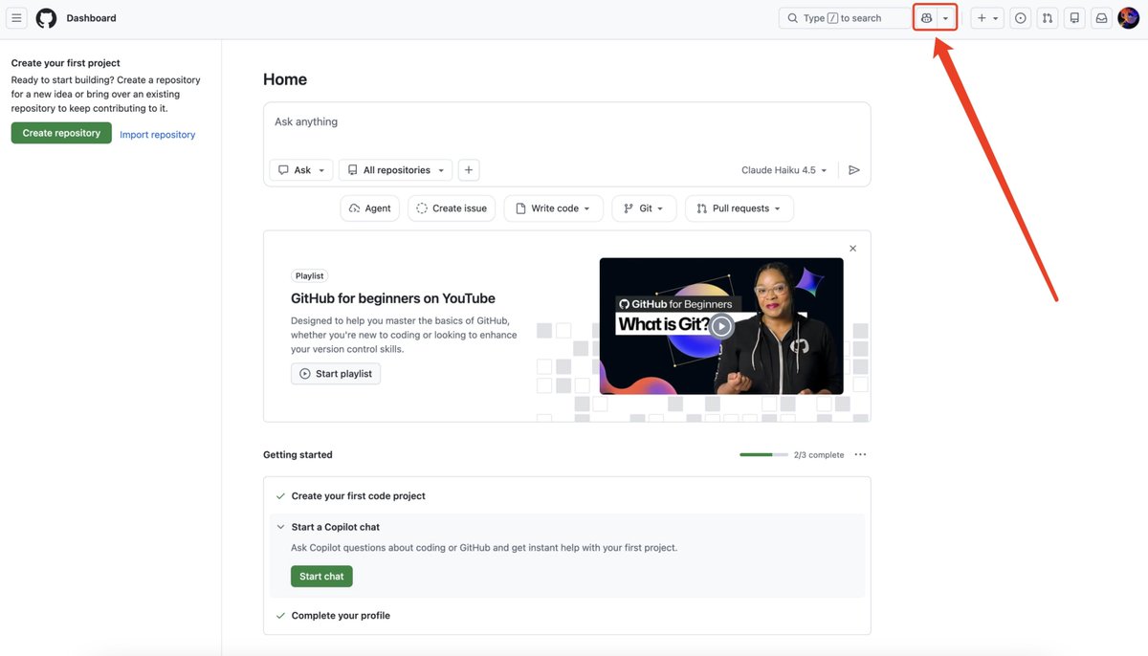This screenshot has width=1148, height=656.
Task: Click Create your first project heading
Action: 65,63
